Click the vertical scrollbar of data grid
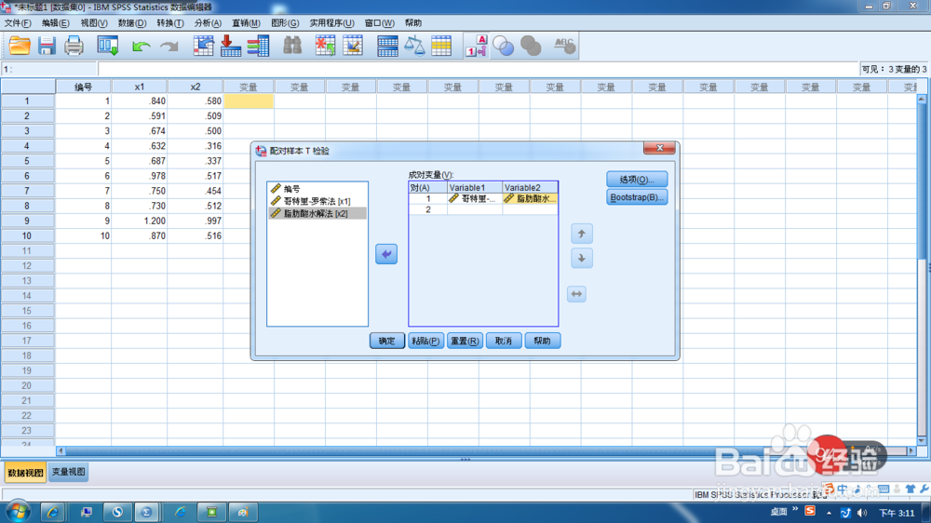The width and height of the screenshot is (931, 523). pos(922,270)
